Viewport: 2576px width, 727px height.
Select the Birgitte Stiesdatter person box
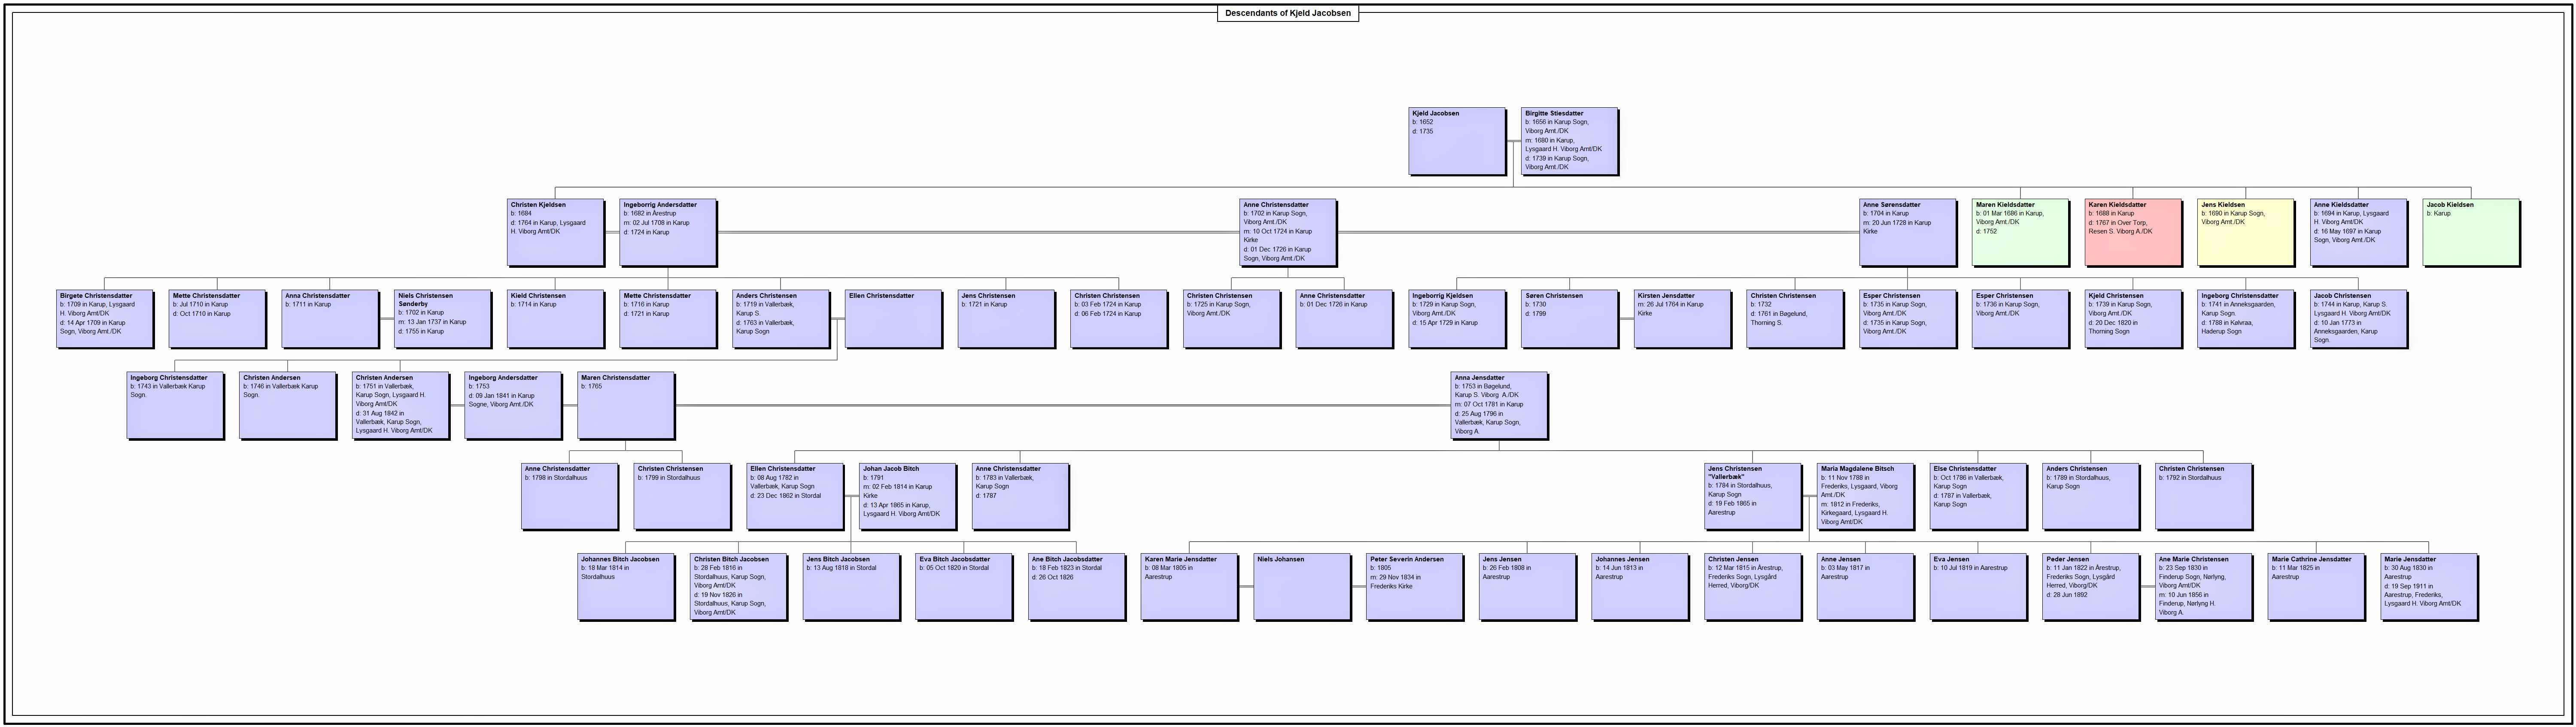coord(1569,141)
